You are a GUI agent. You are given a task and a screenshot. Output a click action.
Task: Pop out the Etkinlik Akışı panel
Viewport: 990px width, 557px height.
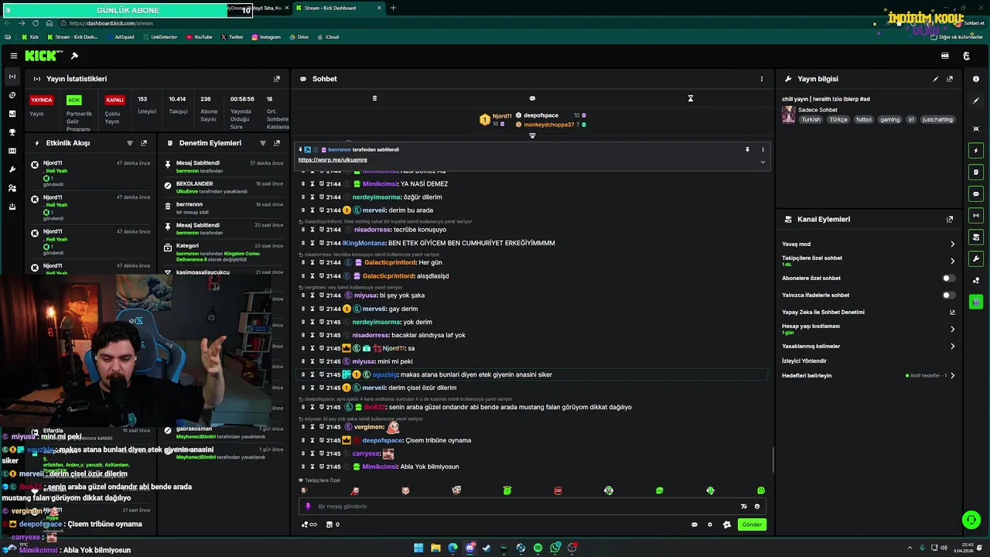click(144, 143)
